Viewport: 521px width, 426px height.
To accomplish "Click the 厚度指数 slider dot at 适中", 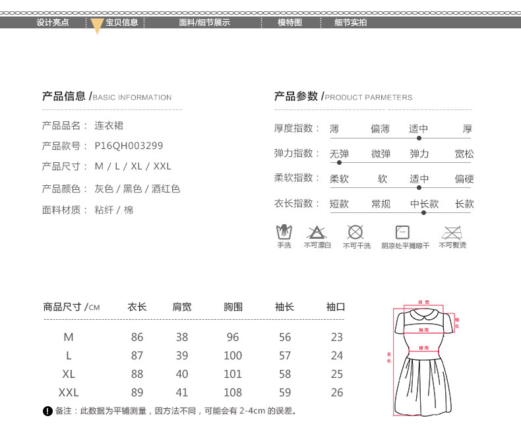I will tap(419, 138).
